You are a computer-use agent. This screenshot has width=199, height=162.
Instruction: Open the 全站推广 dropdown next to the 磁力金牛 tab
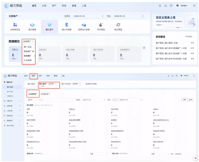(52, 84)
